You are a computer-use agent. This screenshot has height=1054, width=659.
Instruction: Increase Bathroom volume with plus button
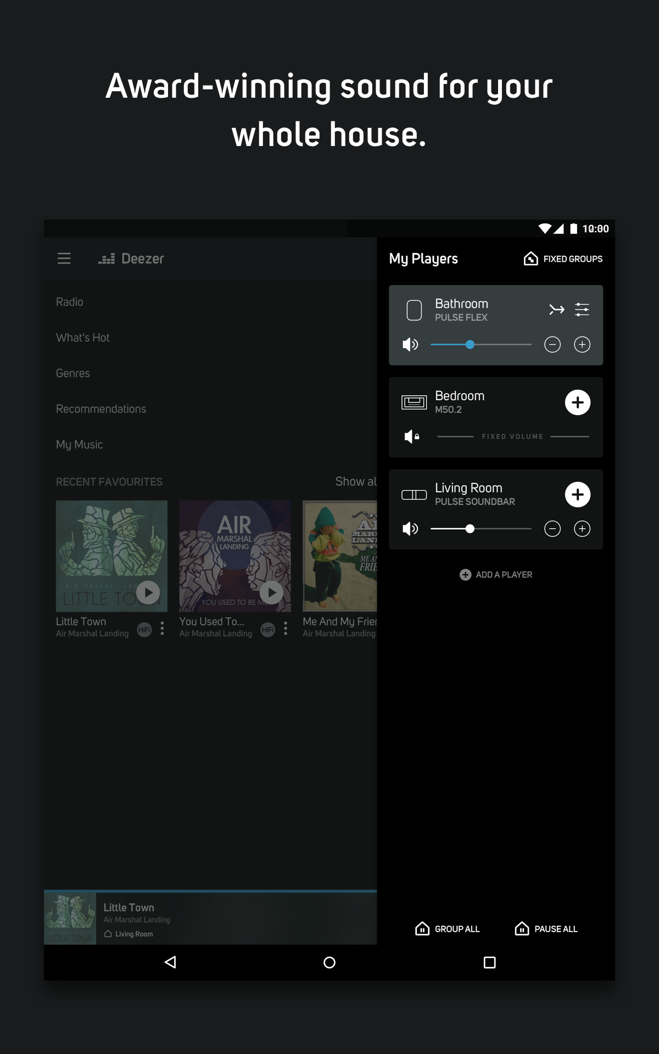tap(582, 344)
